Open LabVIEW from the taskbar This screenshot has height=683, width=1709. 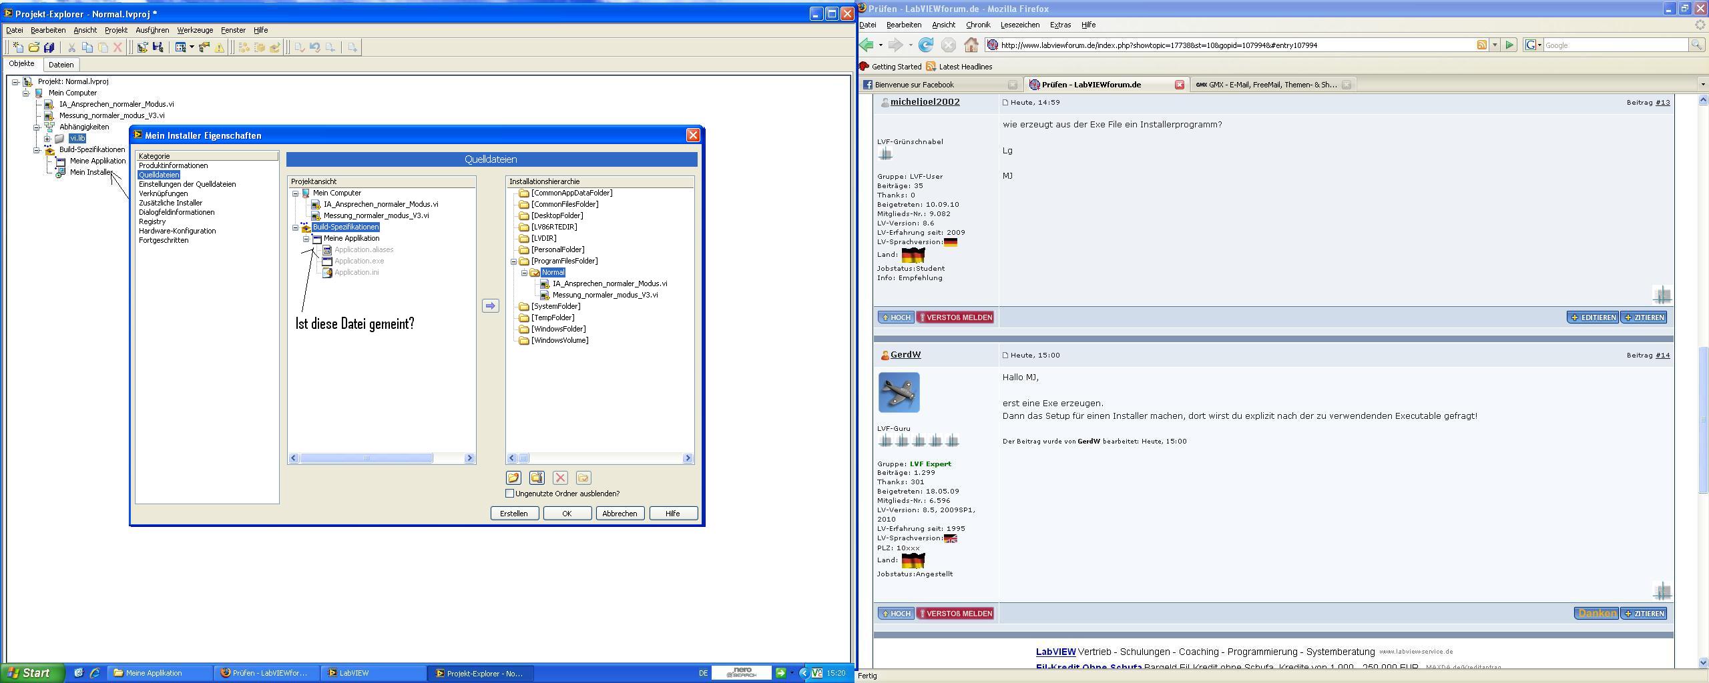[373, 673]
